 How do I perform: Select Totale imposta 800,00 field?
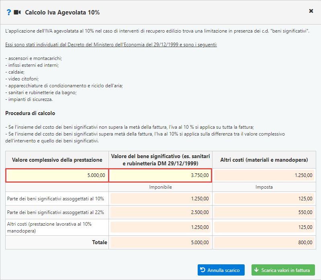pyautogui.click(x=264, y=243)
